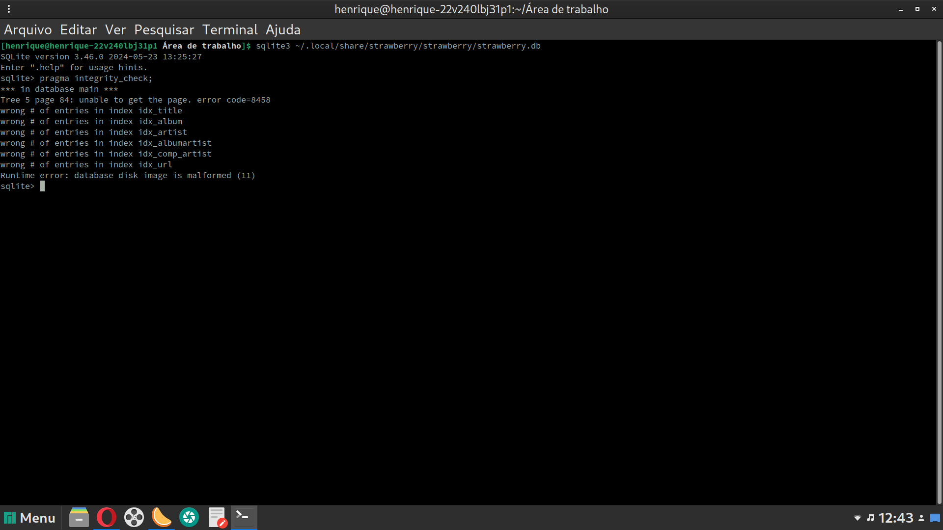Viewport: 943px width, 530px height.
Task: Click the idx_title index line
Action: click(x=91, y=111)
